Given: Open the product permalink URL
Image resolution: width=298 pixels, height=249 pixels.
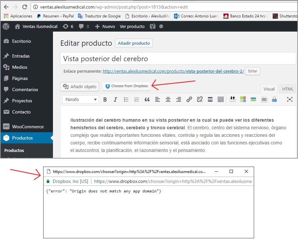Looking at the screenshot, I should point(173,71).
